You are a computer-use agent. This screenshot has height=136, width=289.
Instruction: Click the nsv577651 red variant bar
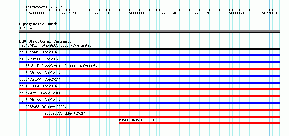[149, 96]
